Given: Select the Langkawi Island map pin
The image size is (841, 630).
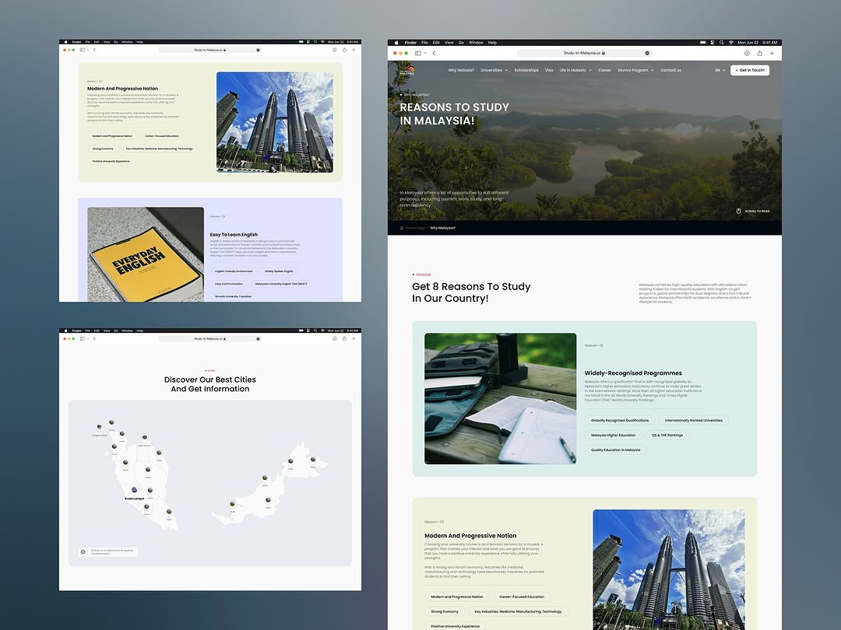Looking at the screenshot, I should (99, 427).
